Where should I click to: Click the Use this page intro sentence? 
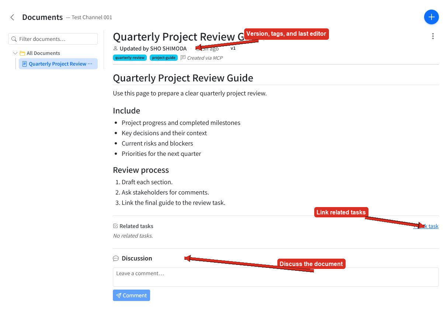tap(190, 93)
